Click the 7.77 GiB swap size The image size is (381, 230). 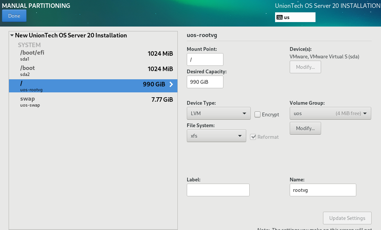pos(162,99)
